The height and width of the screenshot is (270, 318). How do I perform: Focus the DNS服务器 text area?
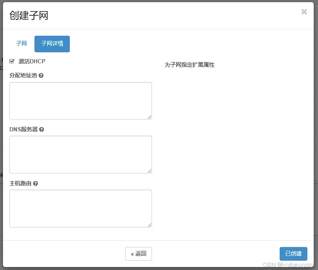coord(80,154)
